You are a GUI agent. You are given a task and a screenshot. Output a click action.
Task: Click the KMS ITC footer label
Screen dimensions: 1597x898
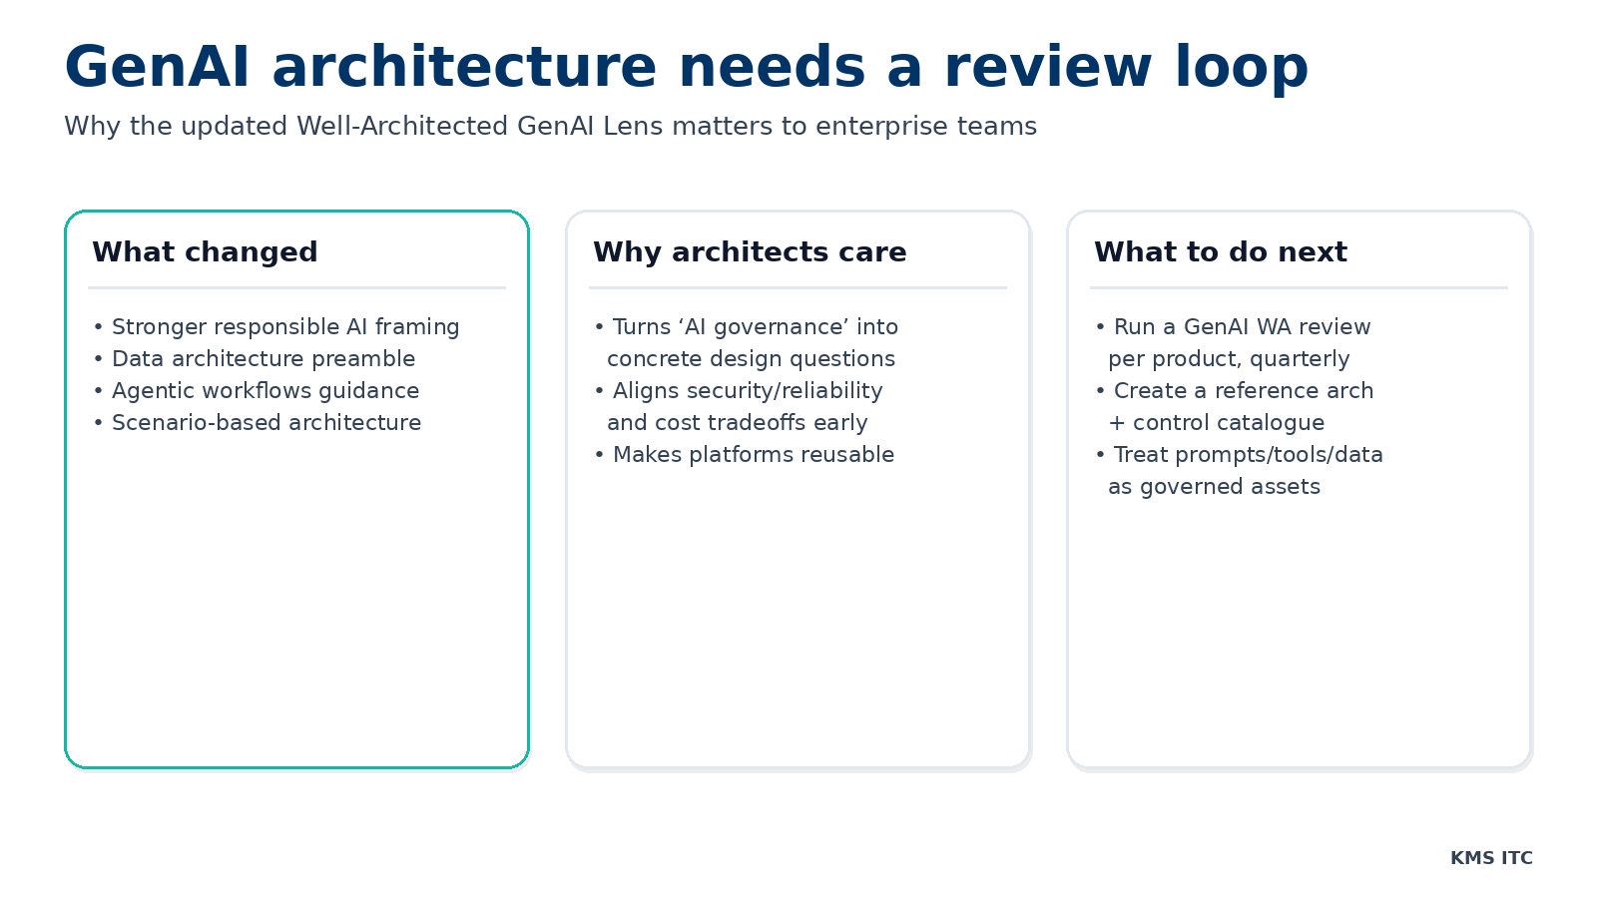coord(1492,857)
